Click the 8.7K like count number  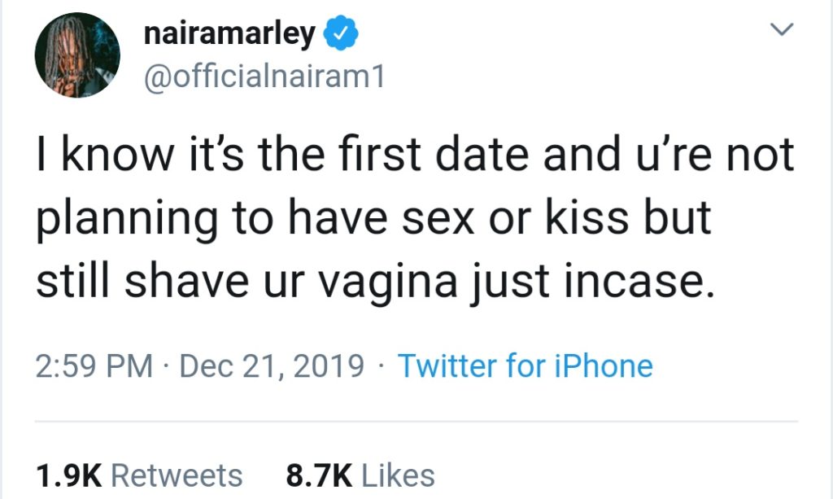point(320,475)
